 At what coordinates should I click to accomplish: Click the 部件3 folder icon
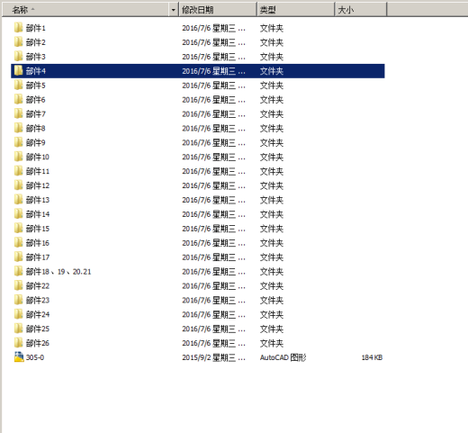(x=18, y=57)
